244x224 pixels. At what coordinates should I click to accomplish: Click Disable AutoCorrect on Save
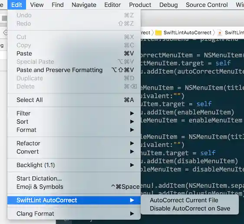pyautogui.click(x=190, y=208)
